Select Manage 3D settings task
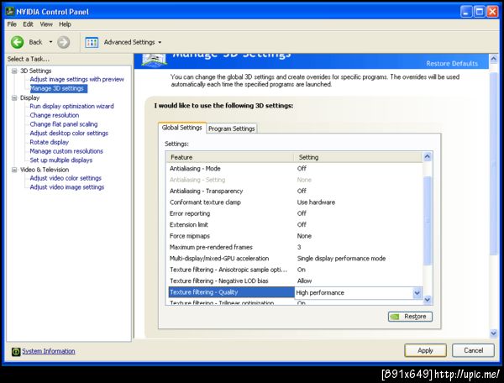This screenshot has height=383, width=504. click(x=59, y=88)
